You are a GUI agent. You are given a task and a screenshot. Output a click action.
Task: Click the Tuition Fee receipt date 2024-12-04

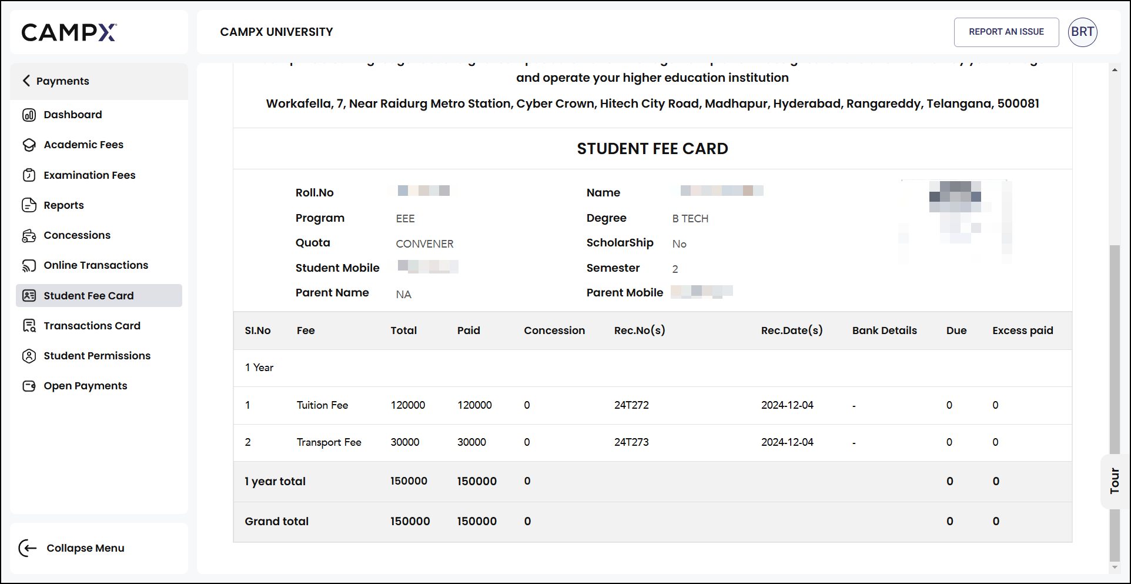coord(787,405)
